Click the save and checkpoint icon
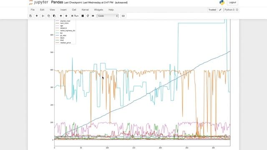The width and height of the screenshot is (267, 150). pyautogui.click(x=30, y=16)
